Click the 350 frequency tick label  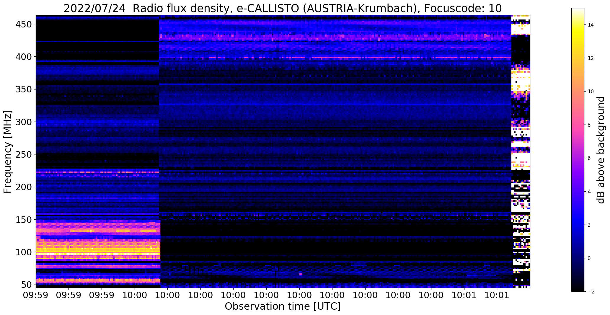click(23, 89)
